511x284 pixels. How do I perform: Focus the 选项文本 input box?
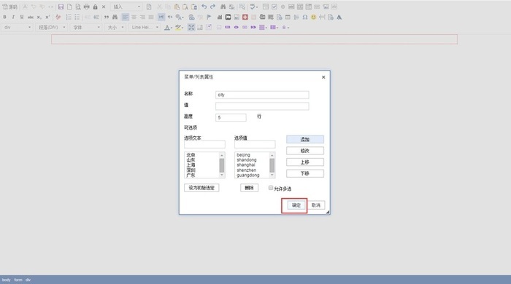coord(204,144)
